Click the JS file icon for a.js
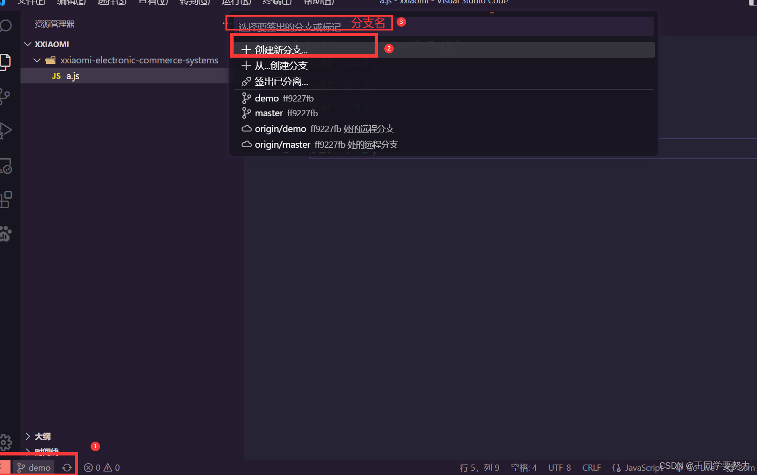 point(56,76)
